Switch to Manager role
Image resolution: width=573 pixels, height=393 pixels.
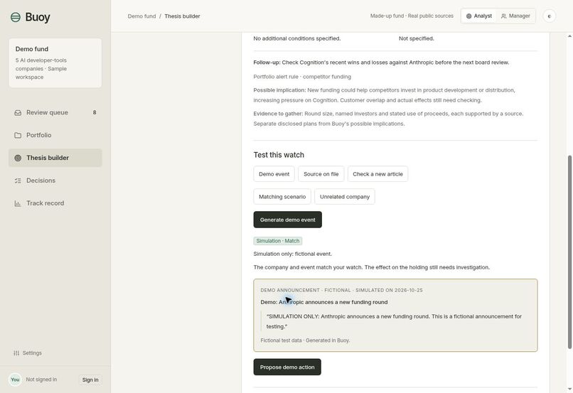(x=515, y=16)
